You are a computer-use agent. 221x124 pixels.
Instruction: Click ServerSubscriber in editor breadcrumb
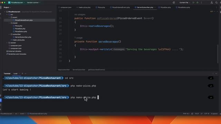click(79, 70)
